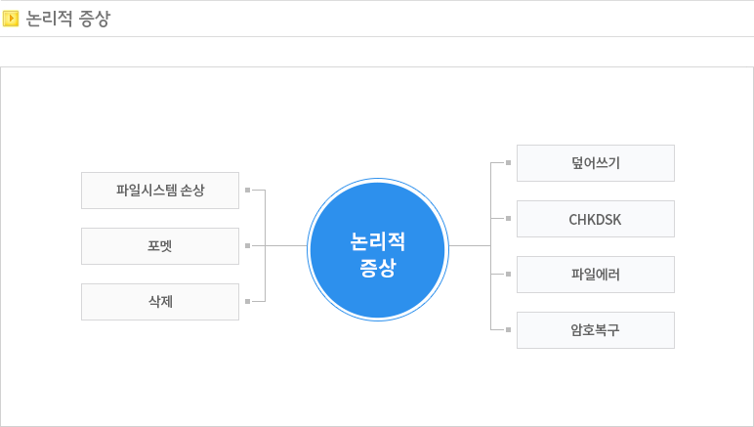Click the 논리적 증상 heading text at top
The image size is (754, 427).
[68, 19]
